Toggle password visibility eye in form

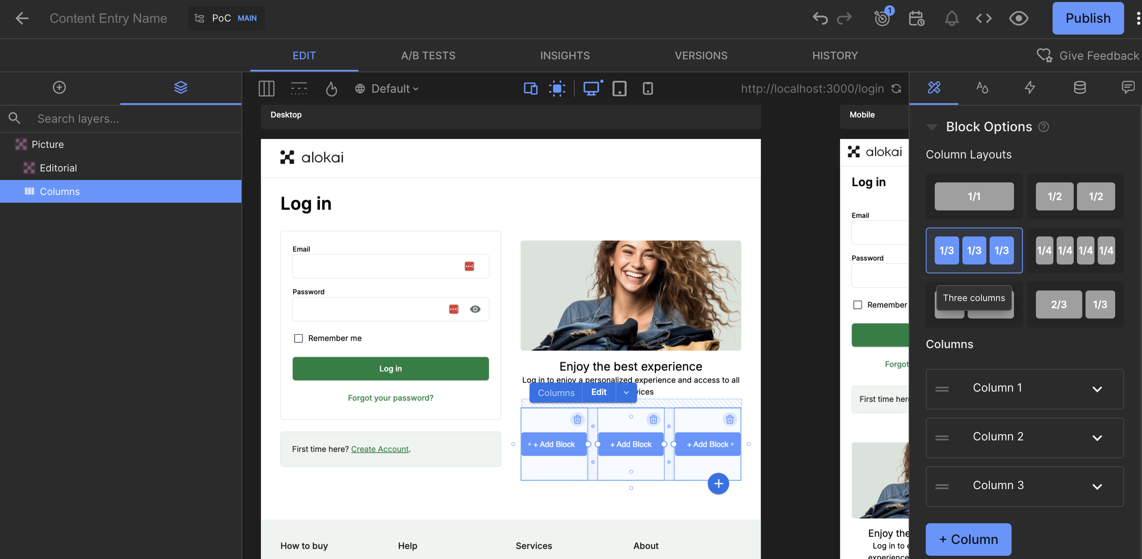click(x=475, y=309)
